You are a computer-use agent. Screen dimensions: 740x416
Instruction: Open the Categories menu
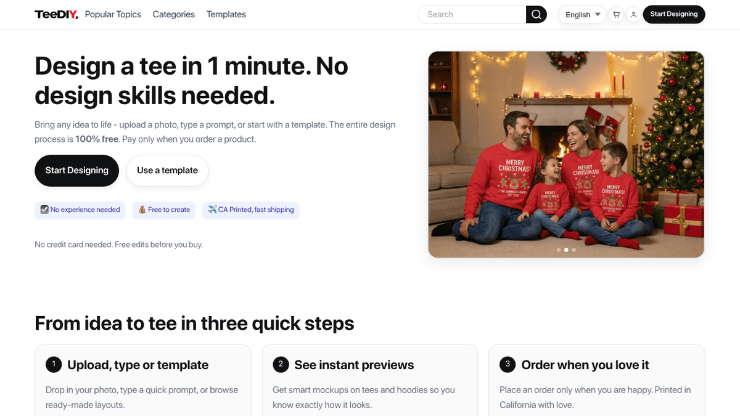[x=173, y=14]
